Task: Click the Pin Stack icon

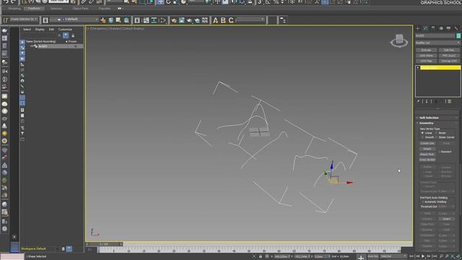Action: point(418,101)
